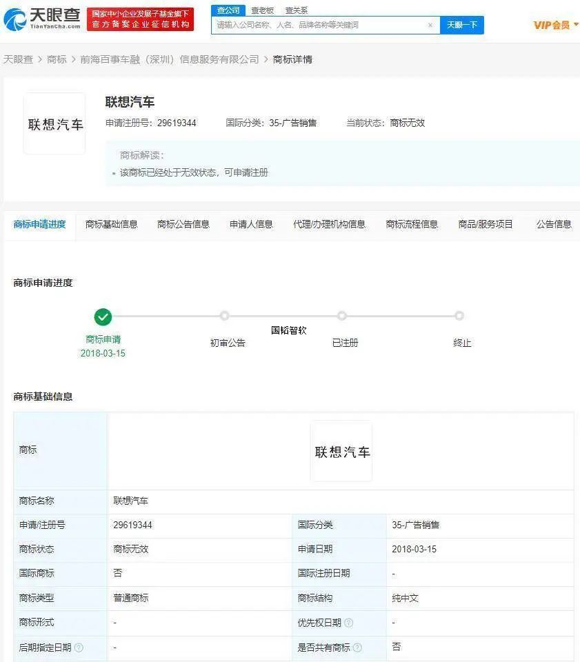Select the 查关系 search tab
The height and width of the screenshot is (662, 580).
tap(297, 10)
